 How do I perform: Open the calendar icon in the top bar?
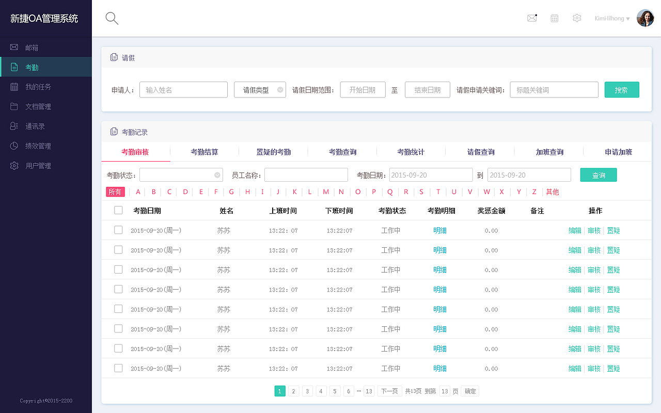[x=554, y=18]
